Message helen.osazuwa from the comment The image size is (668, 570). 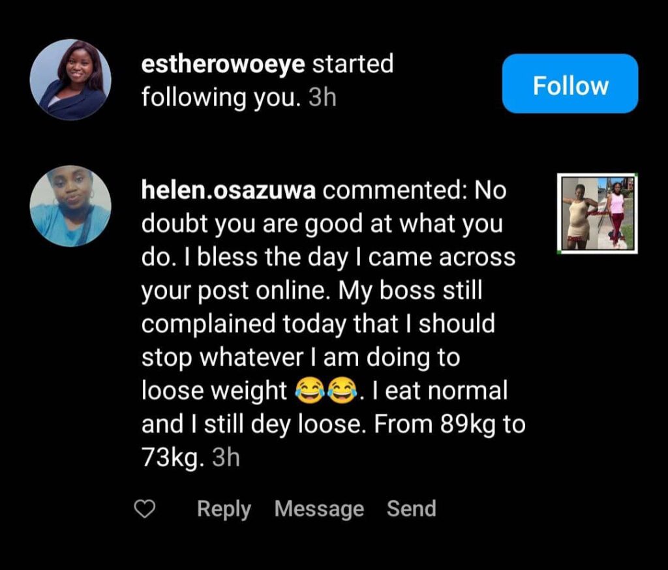tap(319, 509)
